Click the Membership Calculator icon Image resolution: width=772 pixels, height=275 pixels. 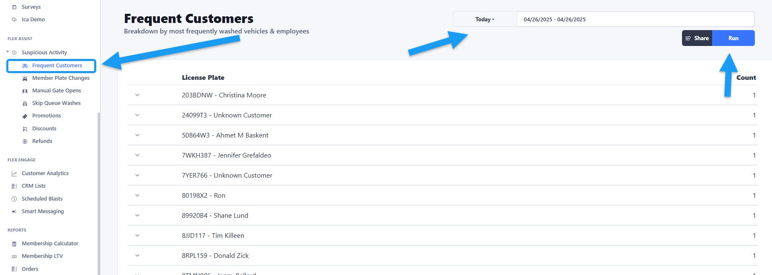coord(14,244)
